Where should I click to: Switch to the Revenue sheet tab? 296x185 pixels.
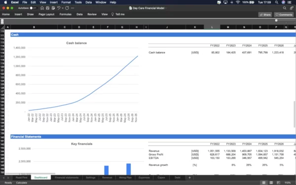point(107,178)
